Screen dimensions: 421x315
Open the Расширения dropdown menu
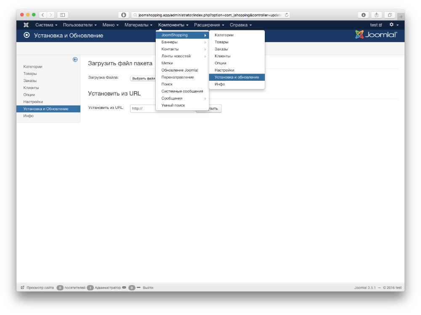point(209,25)
